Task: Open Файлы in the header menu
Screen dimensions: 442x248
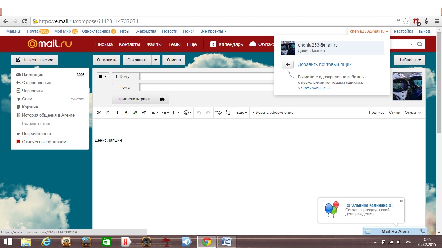Action: point(154,44)
